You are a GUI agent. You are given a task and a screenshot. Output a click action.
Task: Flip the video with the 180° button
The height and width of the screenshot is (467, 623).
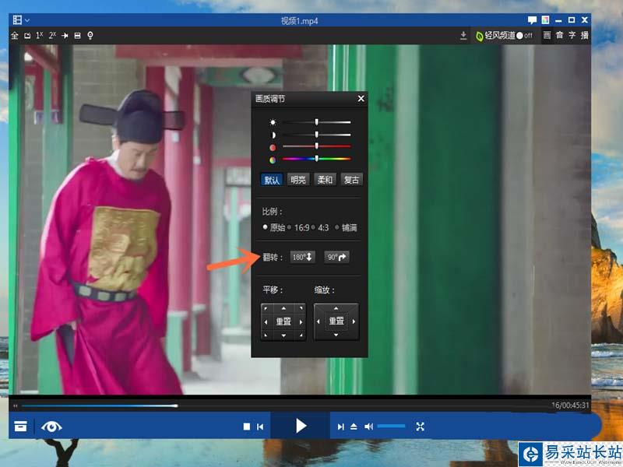tap(303, 257)
